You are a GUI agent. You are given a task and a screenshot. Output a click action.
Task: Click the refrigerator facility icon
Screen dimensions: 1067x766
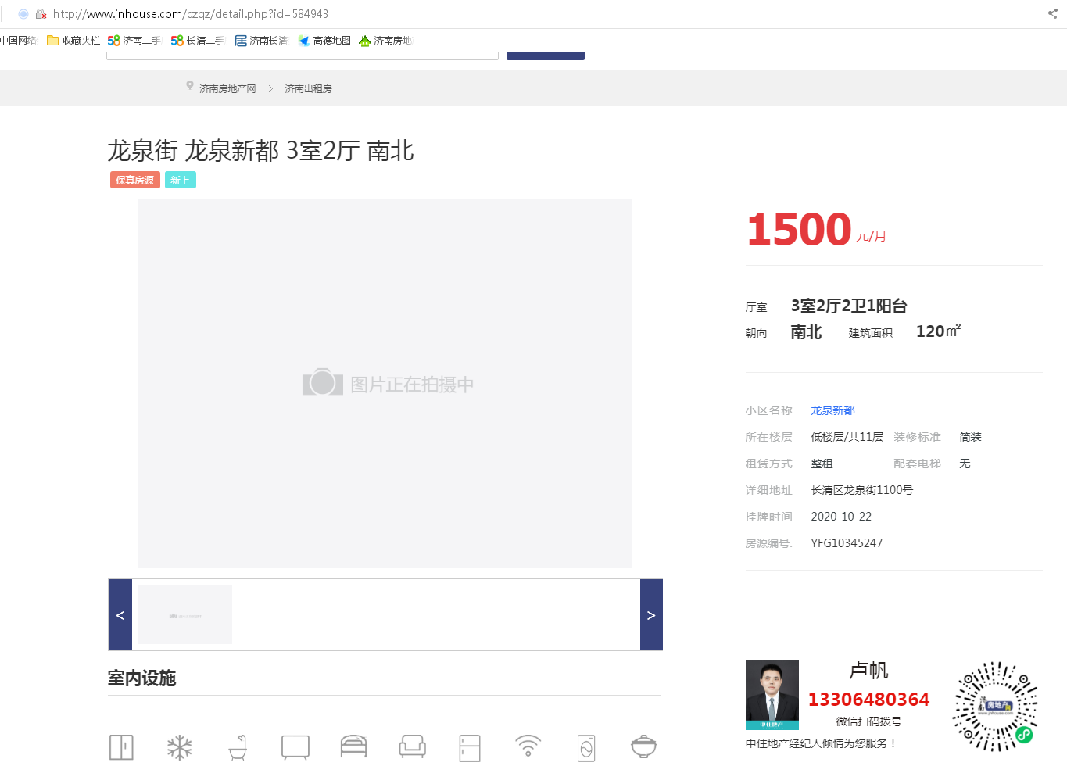click(470, 747)
